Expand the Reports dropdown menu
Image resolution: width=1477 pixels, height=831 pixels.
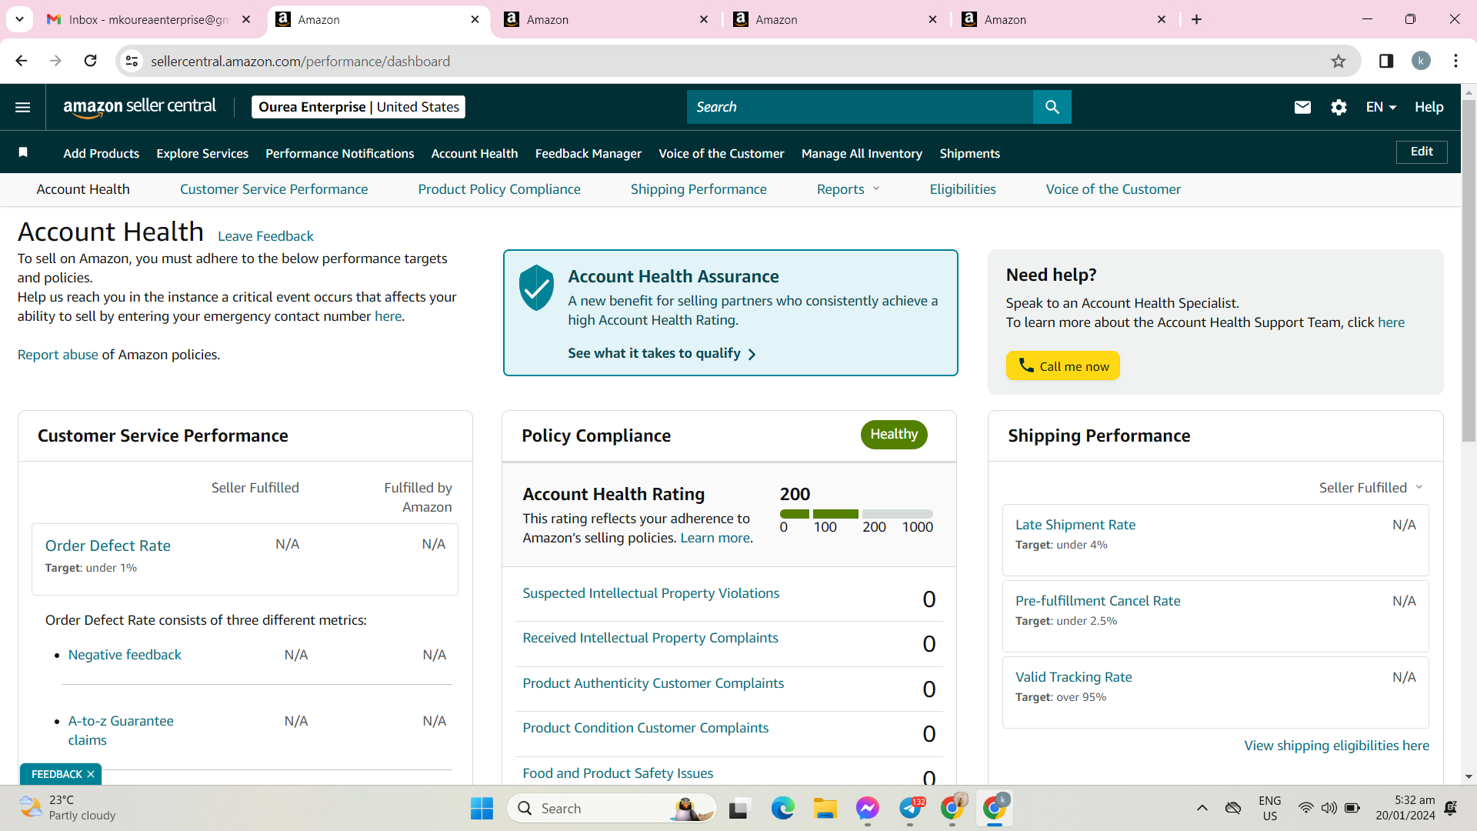848,189
